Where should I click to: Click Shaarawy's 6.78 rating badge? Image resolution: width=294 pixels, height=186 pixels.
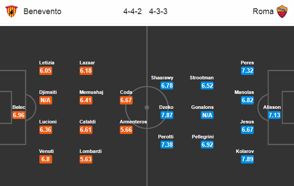[x=167, y=86]
